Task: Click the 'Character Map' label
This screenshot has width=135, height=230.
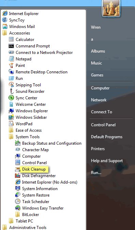Action: pos(35,149)
